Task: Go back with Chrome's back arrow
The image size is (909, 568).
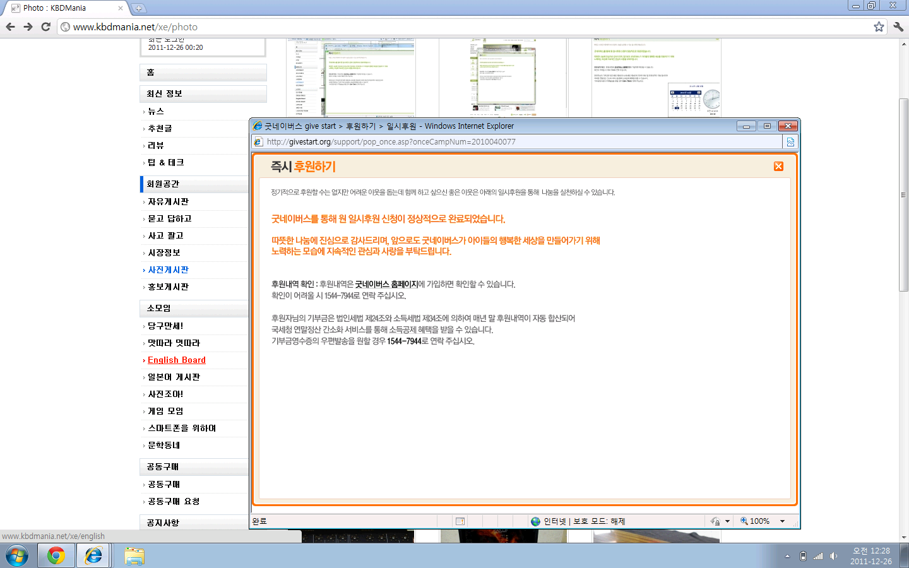Action: pyautogui.click(x=10, y=27)
